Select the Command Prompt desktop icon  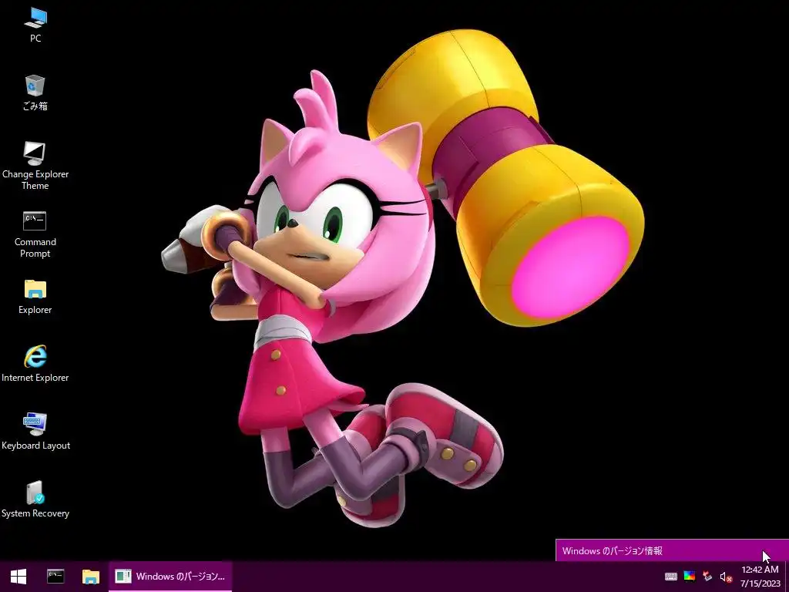[x=35, y=234]
